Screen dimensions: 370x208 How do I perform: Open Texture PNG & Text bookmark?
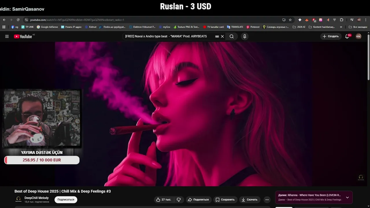click(186, 27)
